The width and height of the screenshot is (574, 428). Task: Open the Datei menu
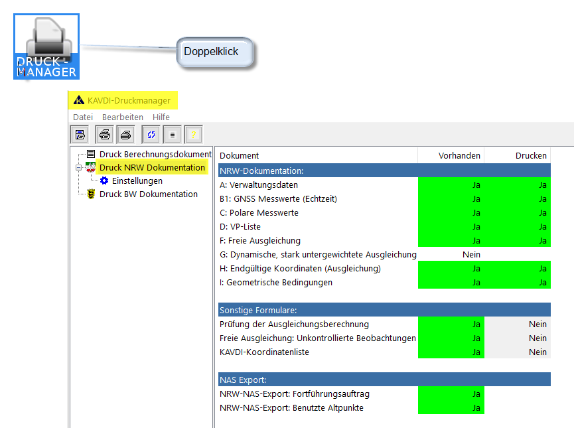[x=83, y=117]
